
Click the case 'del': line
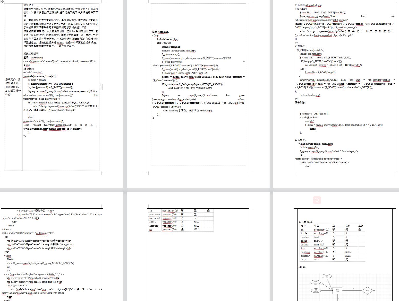point(310,121)
